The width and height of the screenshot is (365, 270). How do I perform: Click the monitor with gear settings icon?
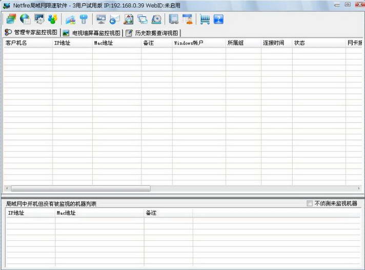tap(39, 19)
